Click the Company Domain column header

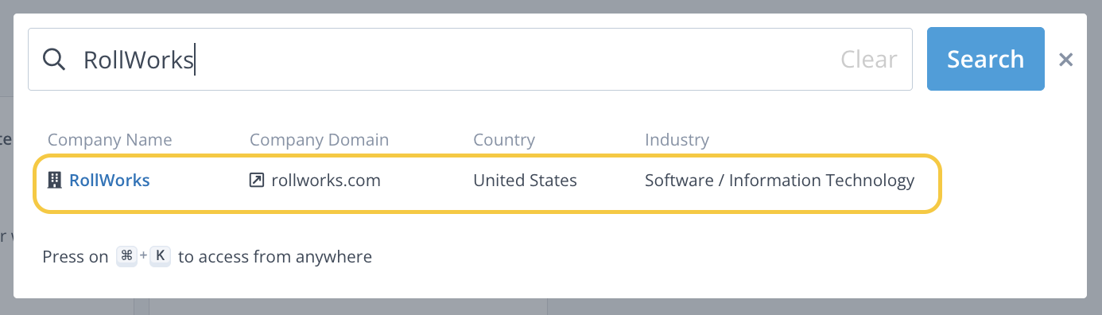coord(319,140)
